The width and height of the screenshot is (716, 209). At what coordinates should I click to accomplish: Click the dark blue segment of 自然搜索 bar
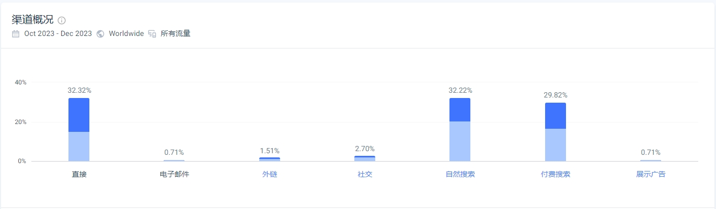[x=460, y=110]
